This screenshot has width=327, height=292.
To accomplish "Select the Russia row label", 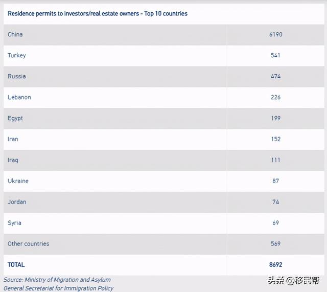I will point(17,76).
